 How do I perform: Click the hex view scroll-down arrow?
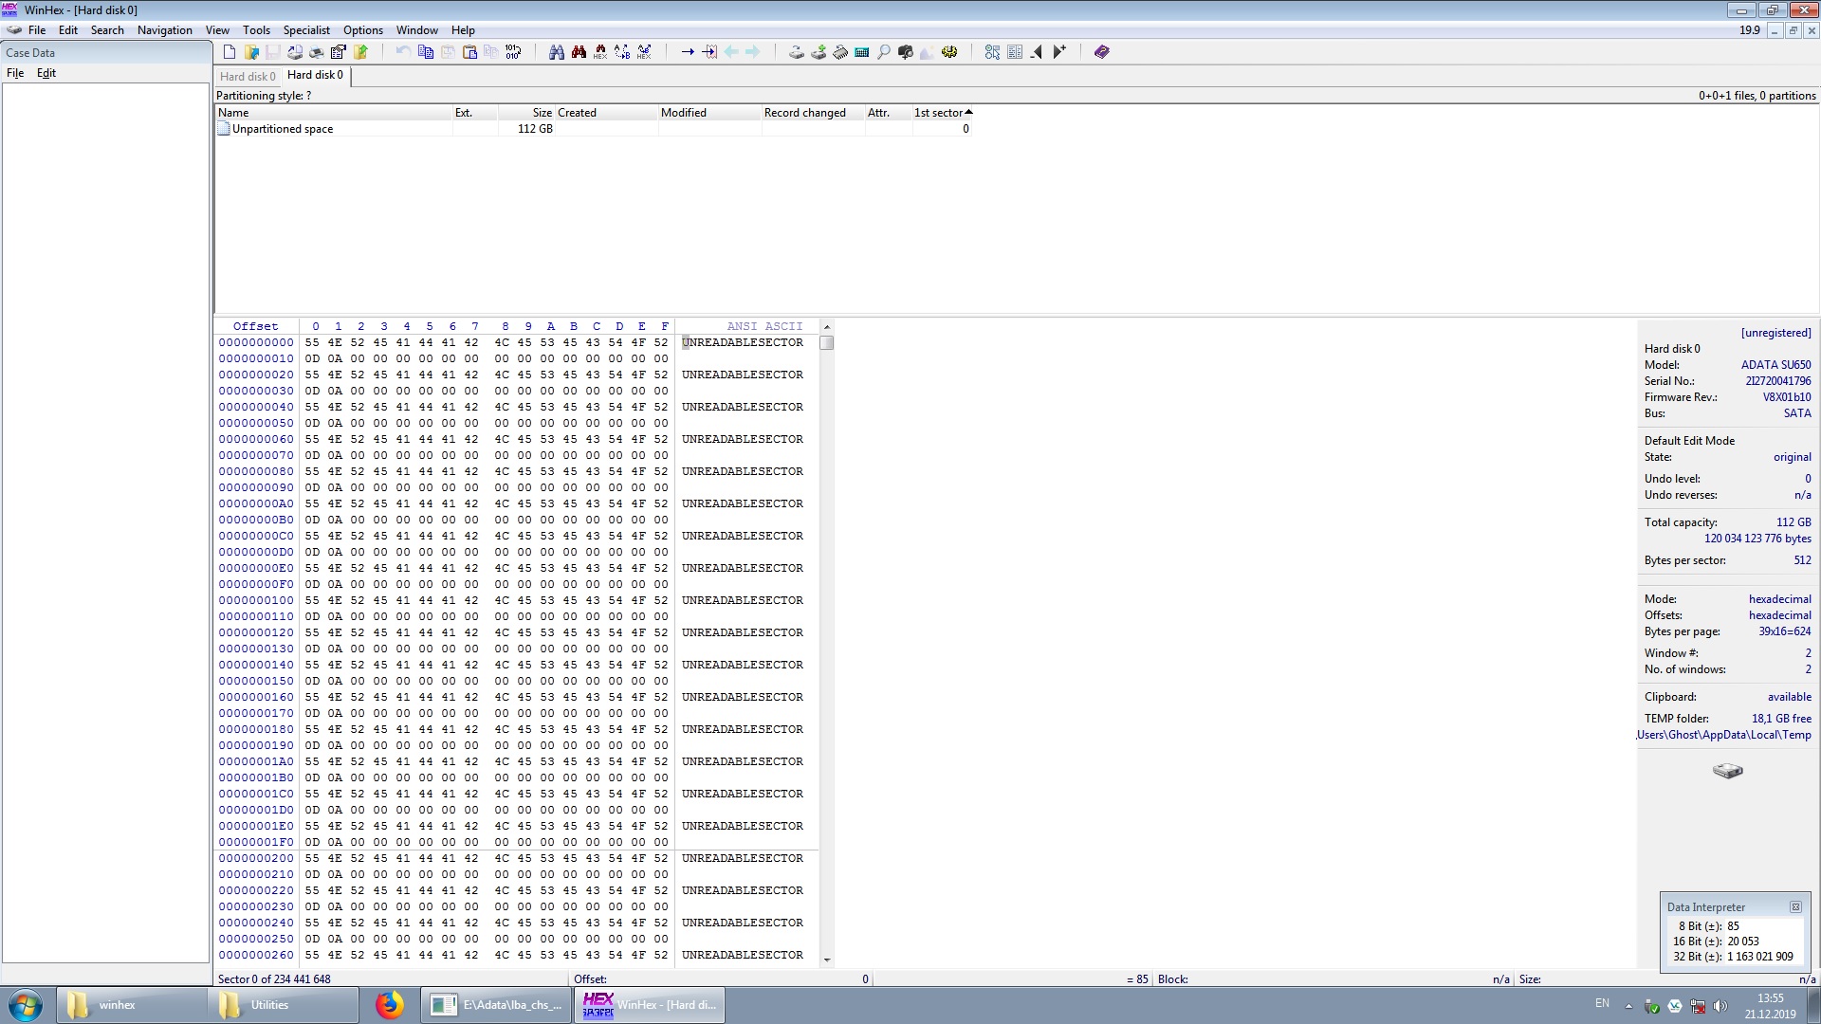coord(827,960)
